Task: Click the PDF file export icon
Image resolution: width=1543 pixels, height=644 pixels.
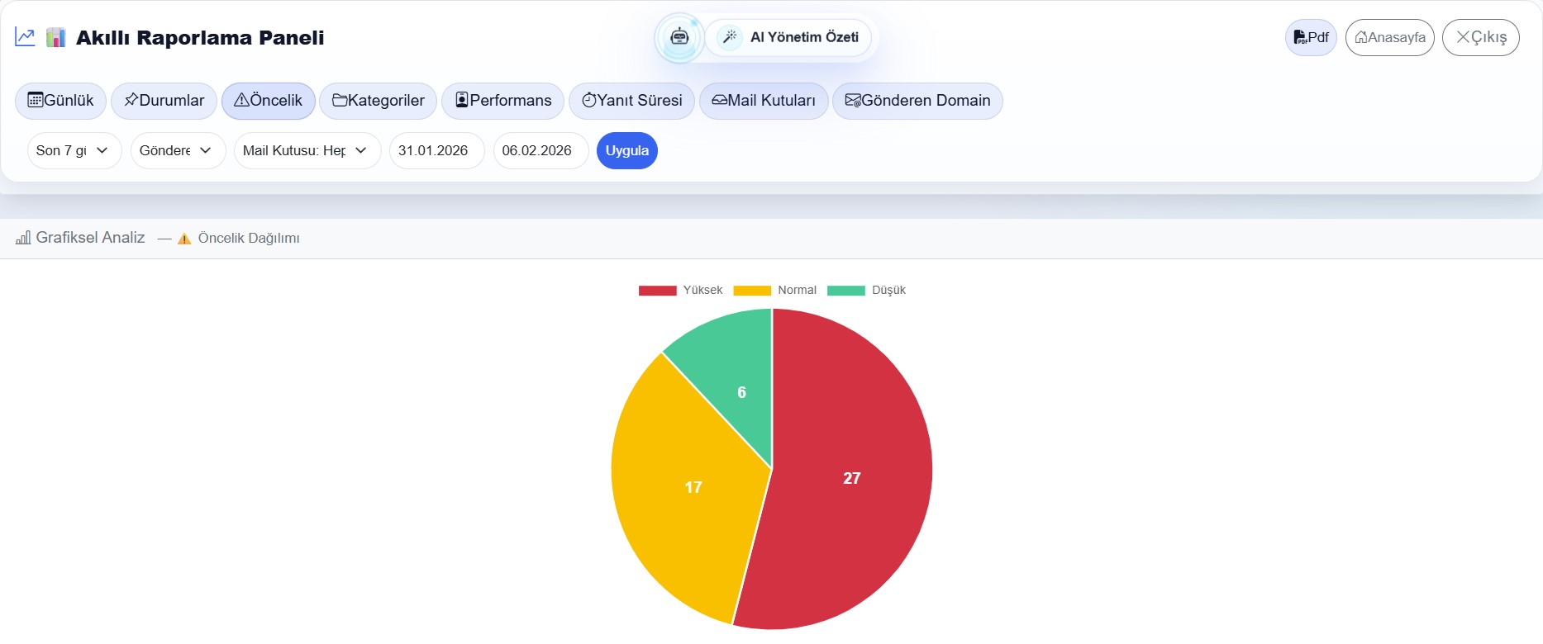Action: point(1300,37)
